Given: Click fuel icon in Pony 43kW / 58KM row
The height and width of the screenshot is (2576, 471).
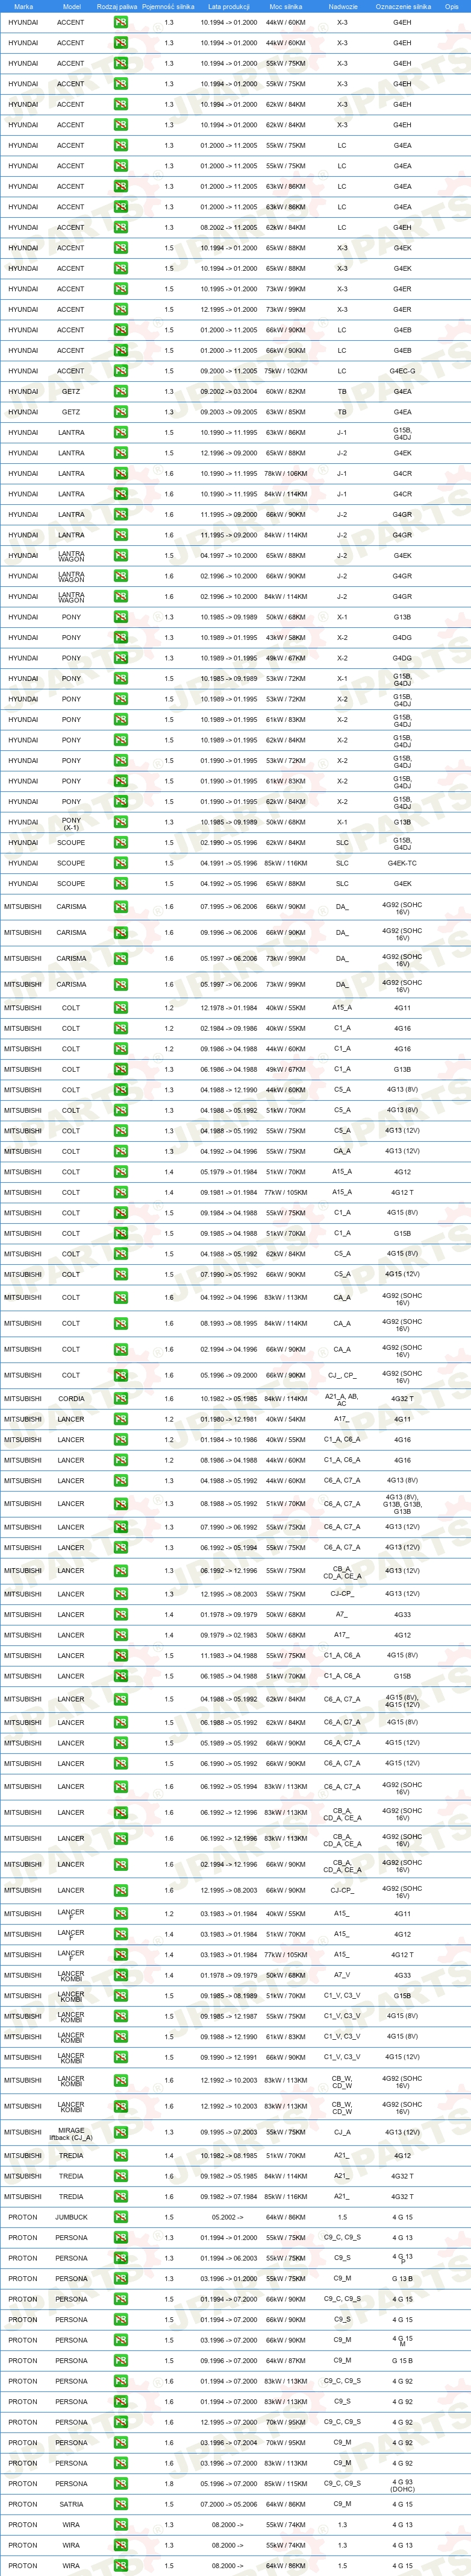Looking at the screenshot, I should [x=120, y=638].
